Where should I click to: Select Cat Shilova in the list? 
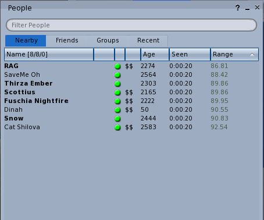(22, 127)
